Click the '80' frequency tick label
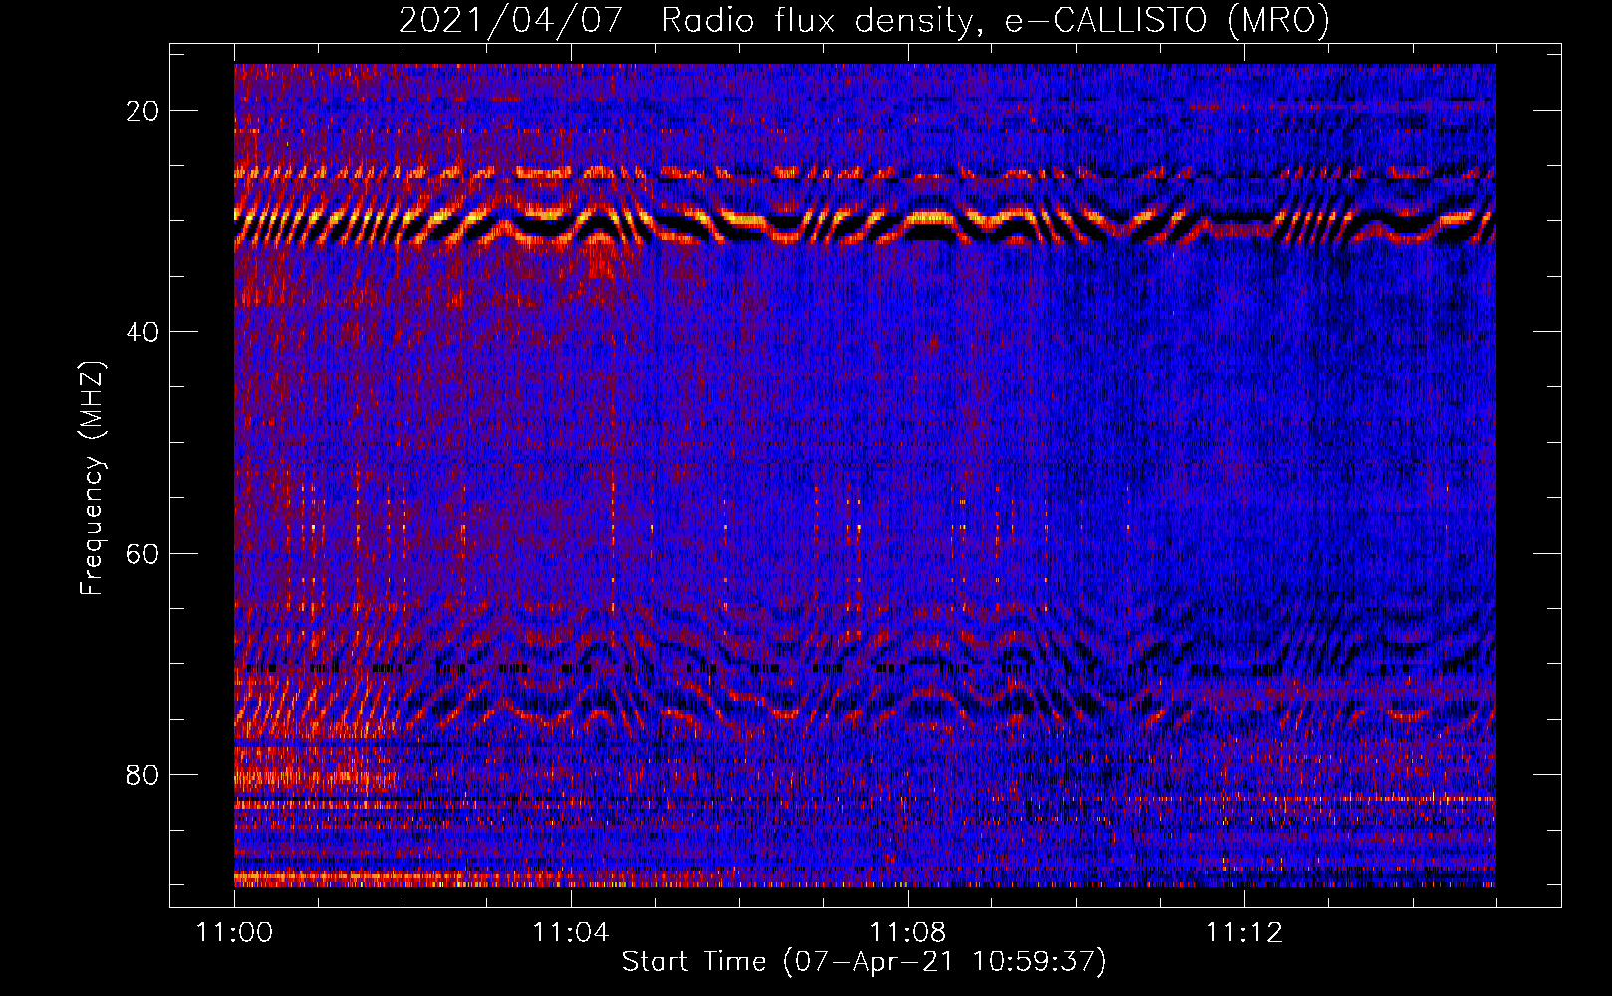This screenshot has height=996, width=1612. pyautogui.click(x=142, y=774)
